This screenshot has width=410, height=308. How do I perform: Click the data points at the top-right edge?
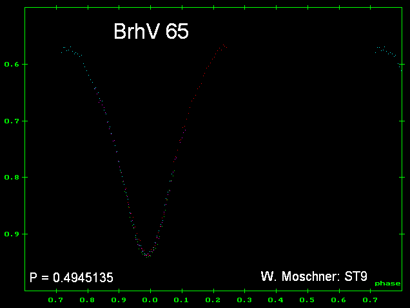tap(385, 50)
